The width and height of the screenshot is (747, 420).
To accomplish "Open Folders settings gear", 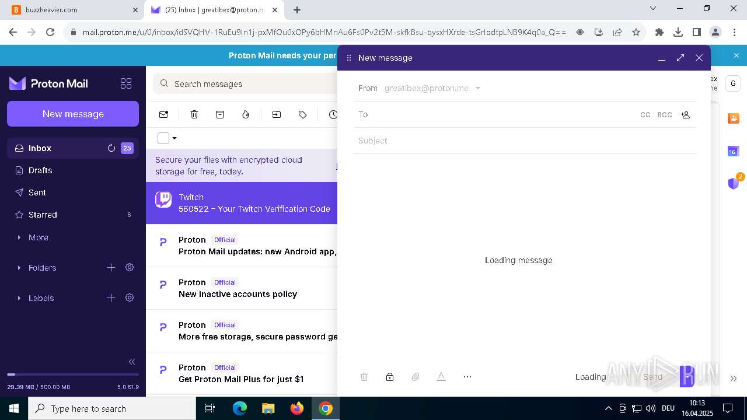I will point(130,267).
